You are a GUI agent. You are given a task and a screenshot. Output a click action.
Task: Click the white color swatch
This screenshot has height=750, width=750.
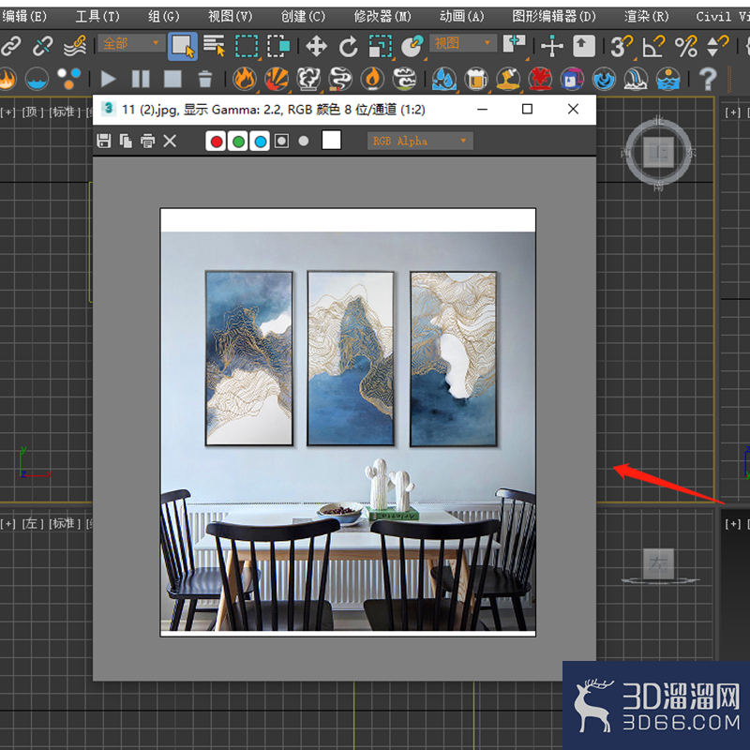coord(332,140)
